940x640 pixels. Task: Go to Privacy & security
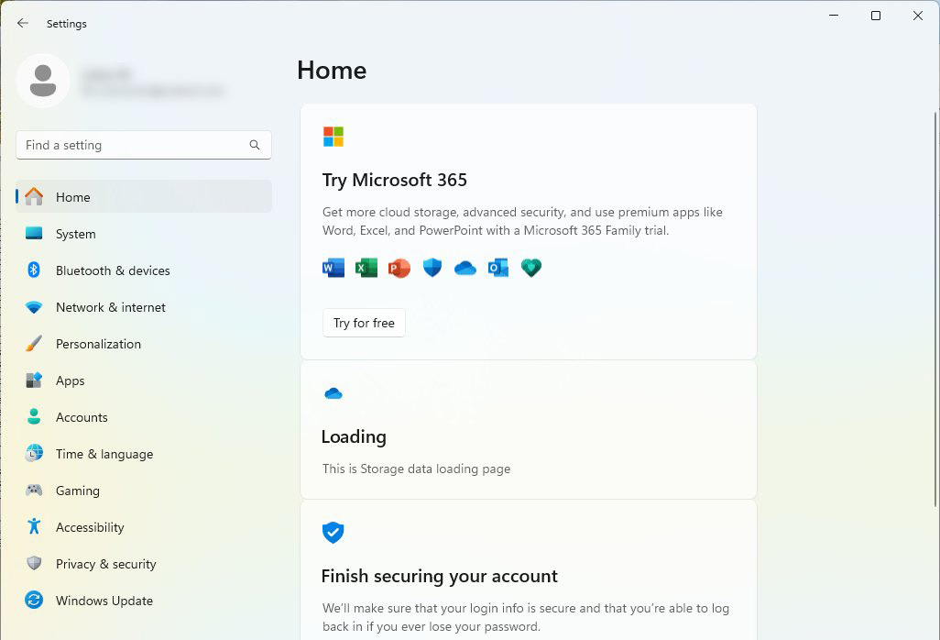(x=144, y=563)
